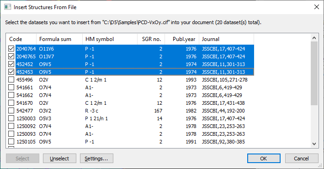Select row code 455496
Screen dimensions: 324x169
pos(25,80)
